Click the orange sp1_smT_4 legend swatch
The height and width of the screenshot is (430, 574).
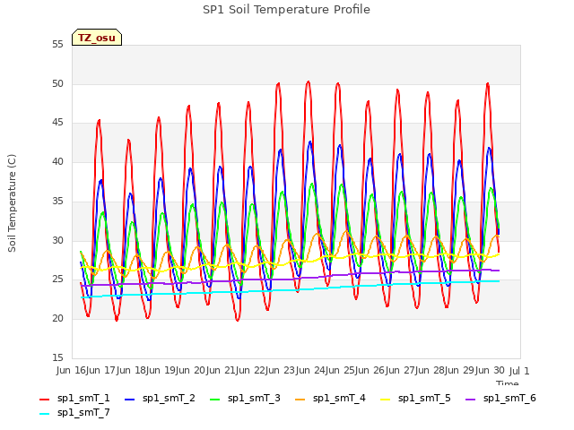pyautogui.click(x=300, y=400)
